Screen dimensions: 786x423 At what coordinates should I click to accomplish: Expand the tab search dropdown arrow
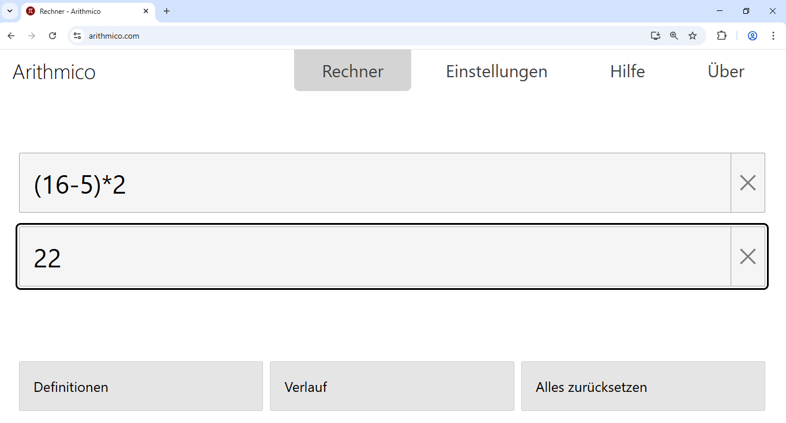(10, 11)
